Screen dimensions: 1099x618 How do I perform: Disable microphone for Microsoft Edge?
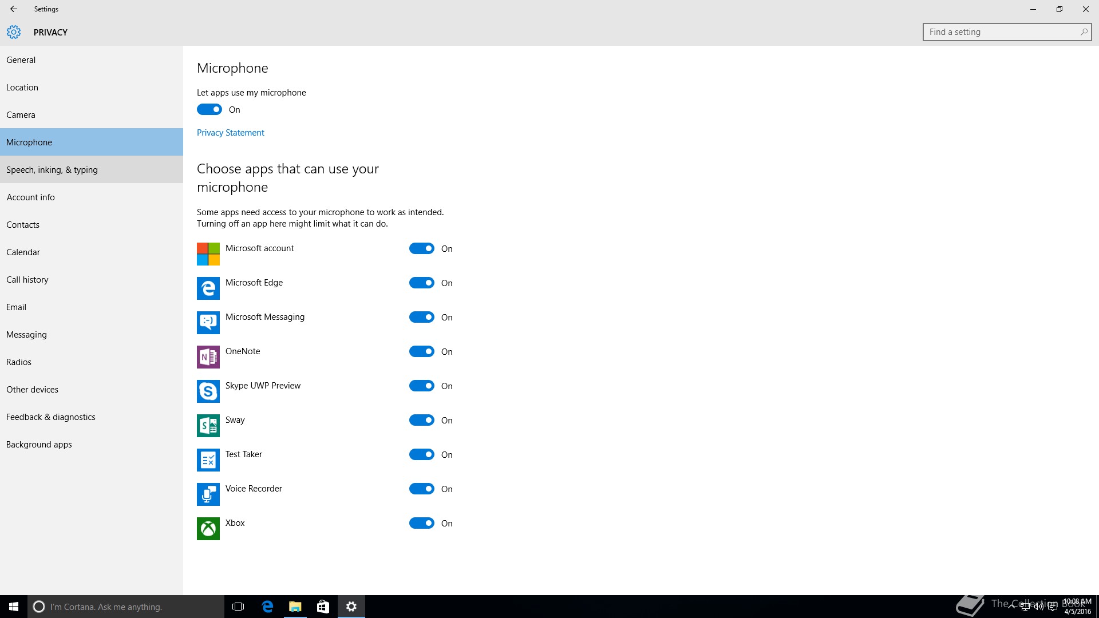point(422,283)
